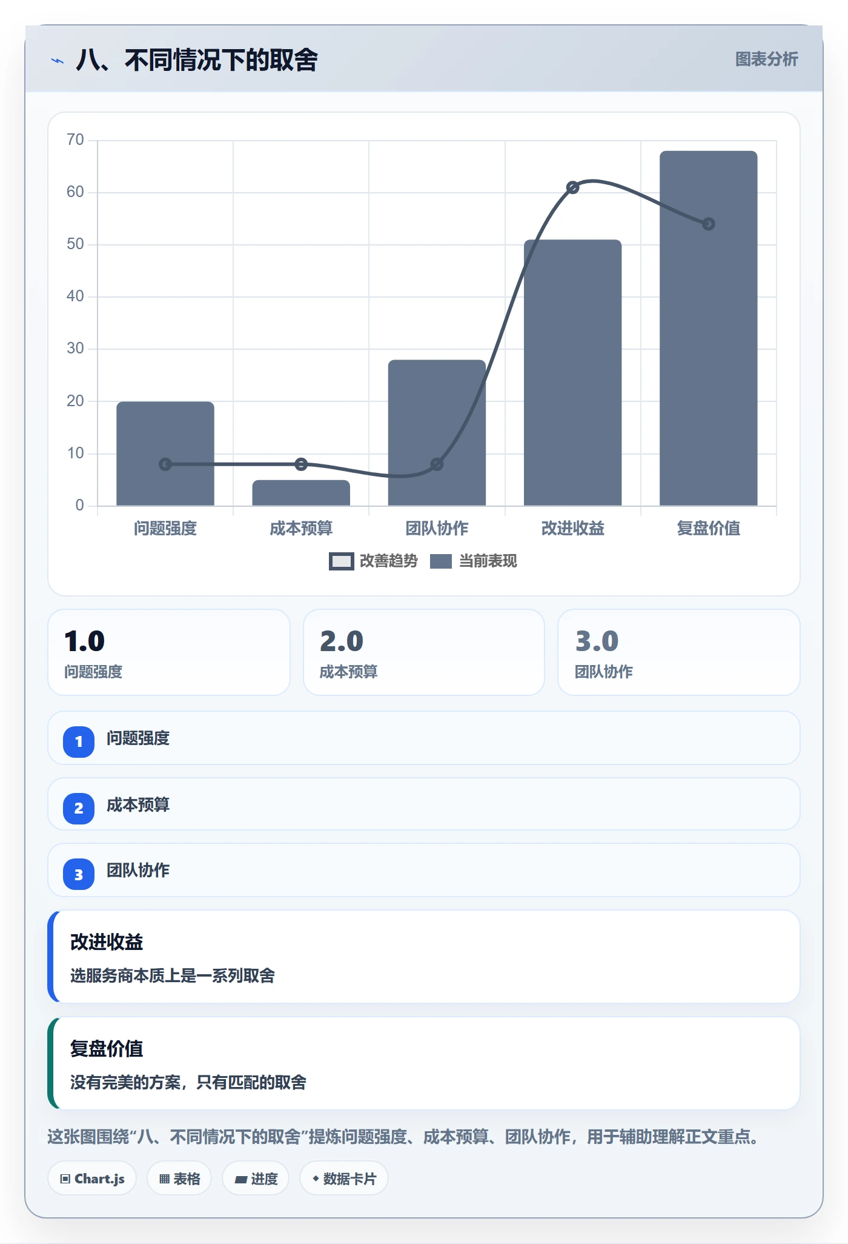Click the diamond icon in 数据卡片 chip
This screenshot has height=1244, width=848.
(x=316, y=1179)
